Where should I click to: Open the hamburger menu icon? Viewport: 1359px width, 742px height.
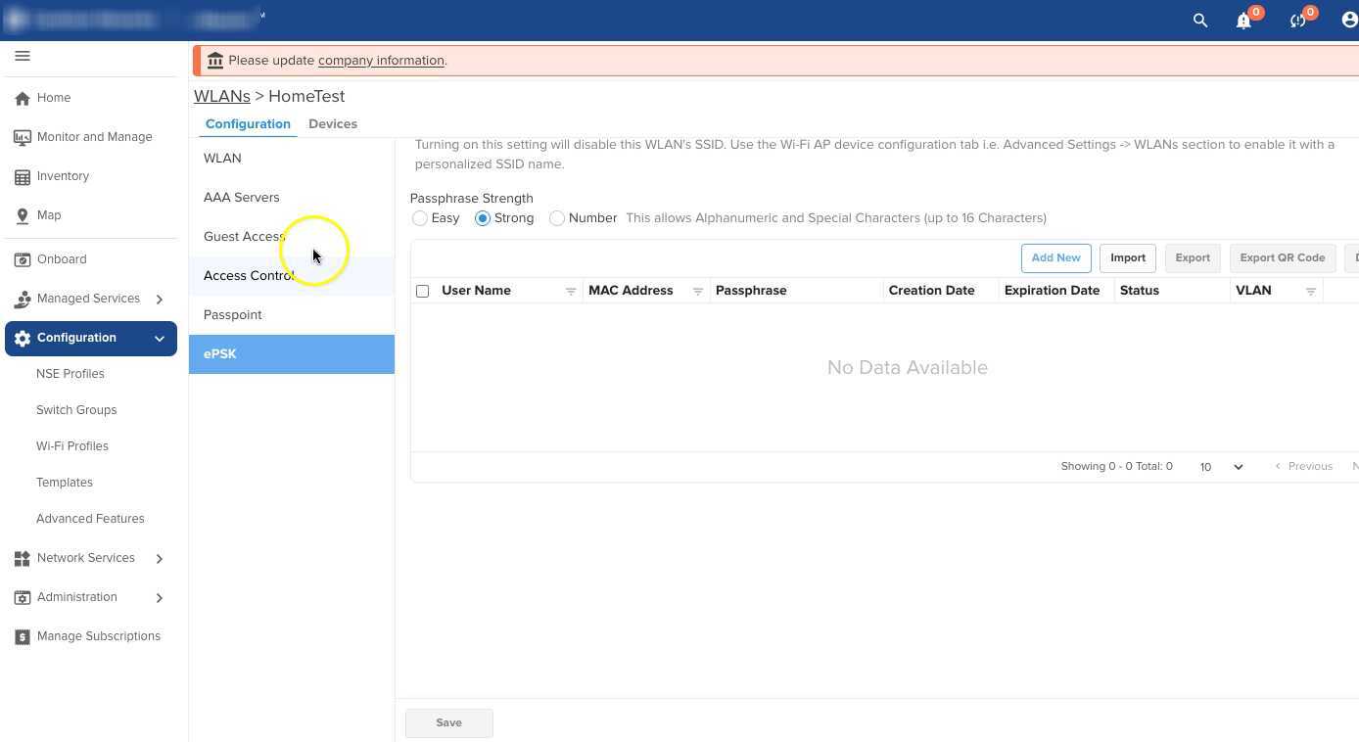[x=23, y=56]
